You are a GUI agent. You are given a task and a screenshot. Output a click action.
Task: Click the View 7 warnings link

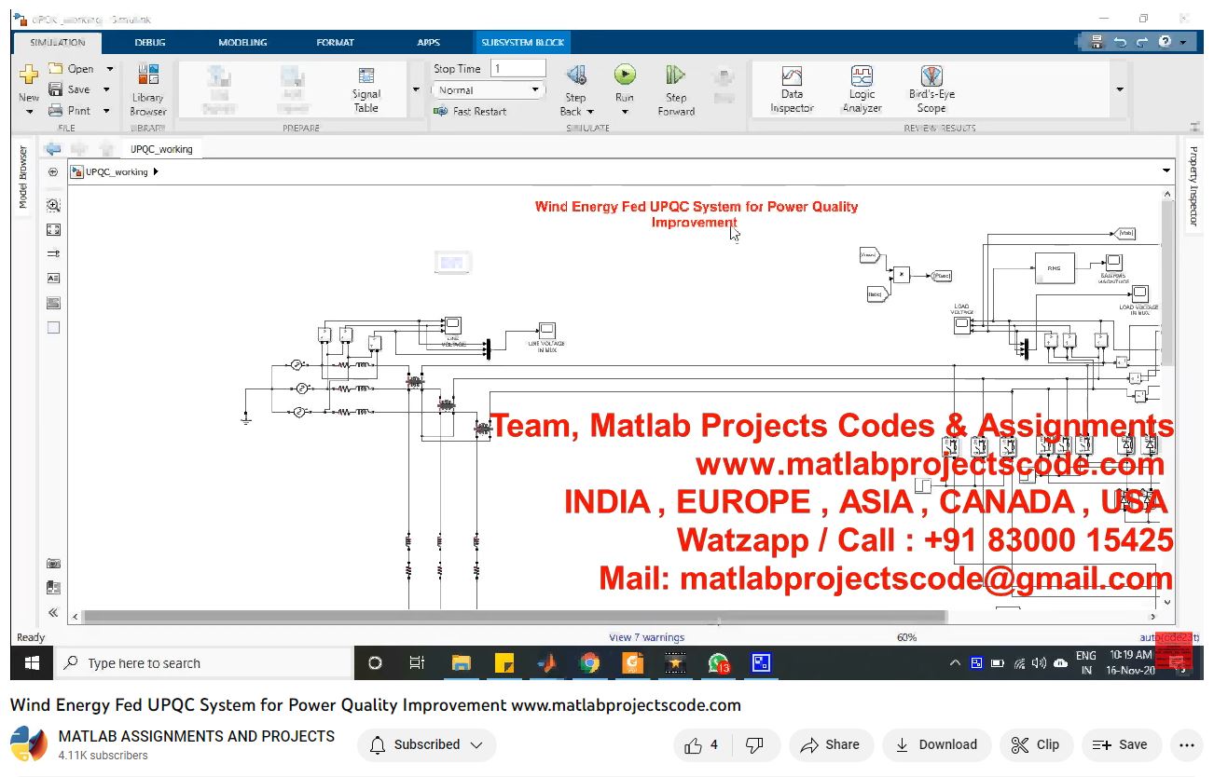pyautogui.click(x=646, y=637)
